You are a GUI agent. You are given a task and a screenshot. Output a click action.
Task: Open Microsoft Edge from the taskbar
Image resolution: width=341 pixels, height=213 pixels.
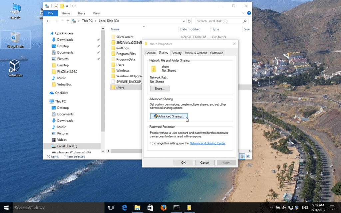click(x=124, y=207)
